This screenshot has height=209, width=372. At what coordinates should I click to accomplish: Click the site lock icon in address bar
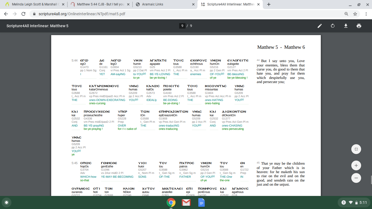click(x=34, y=14)
